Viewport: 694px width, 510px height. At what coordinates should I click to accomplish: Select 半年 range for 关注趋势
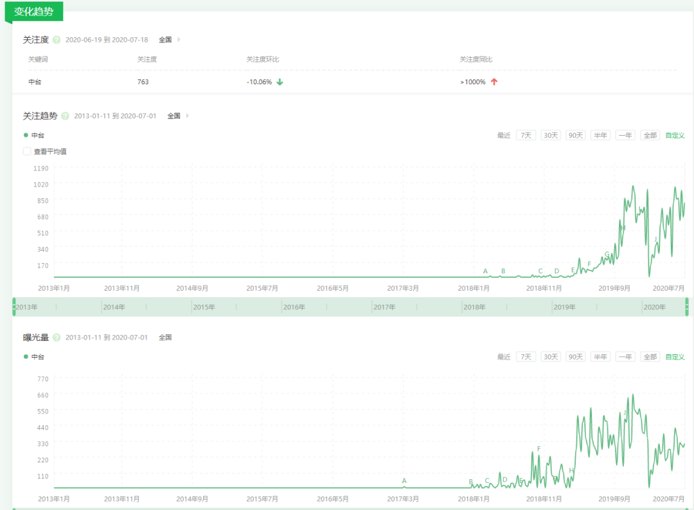click(600, 136)
